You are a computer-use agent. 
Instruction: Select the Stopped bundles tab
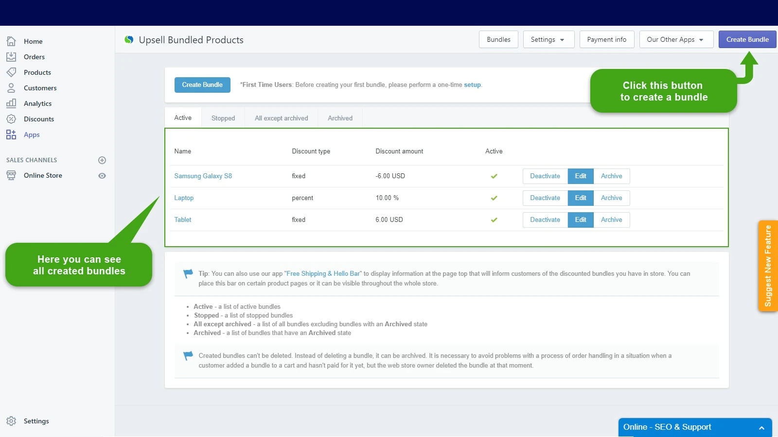[x=223, y=118]
